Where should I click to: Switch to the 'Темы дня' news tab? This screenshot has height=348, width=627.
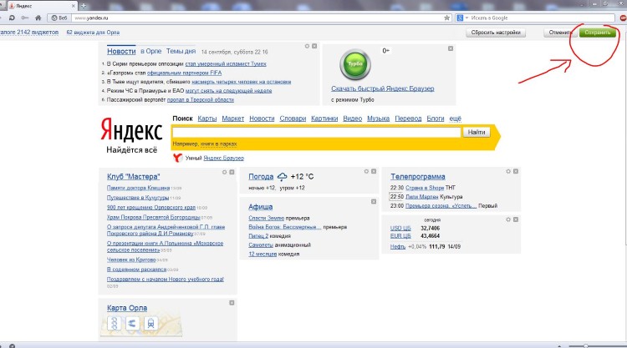[x=181, y=51]
